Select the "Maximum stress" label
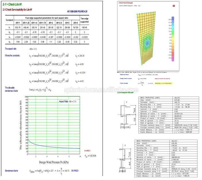This screenshot has height=180, width=202. pyautogui.click(x=124, y=75)
